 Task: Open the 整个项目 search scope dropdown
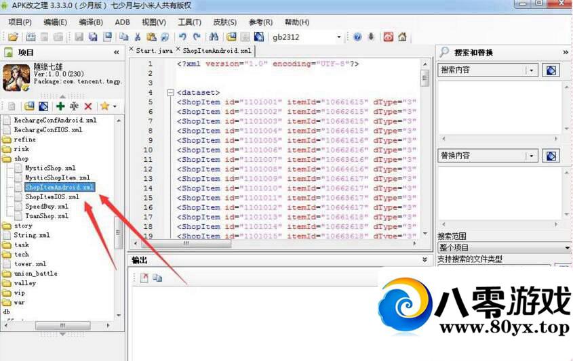click(567, 249)
